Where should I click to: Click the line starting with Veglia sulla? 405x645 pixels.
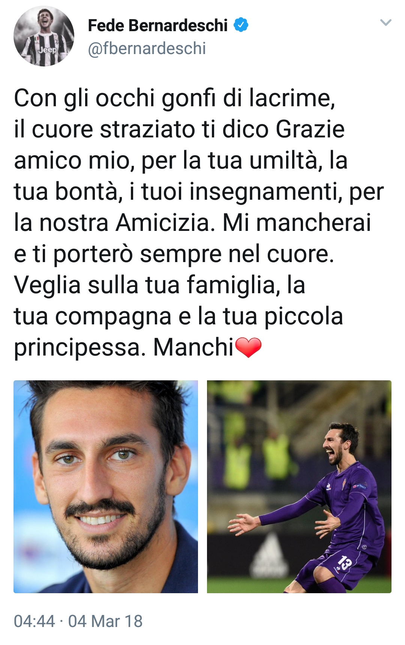159,285
